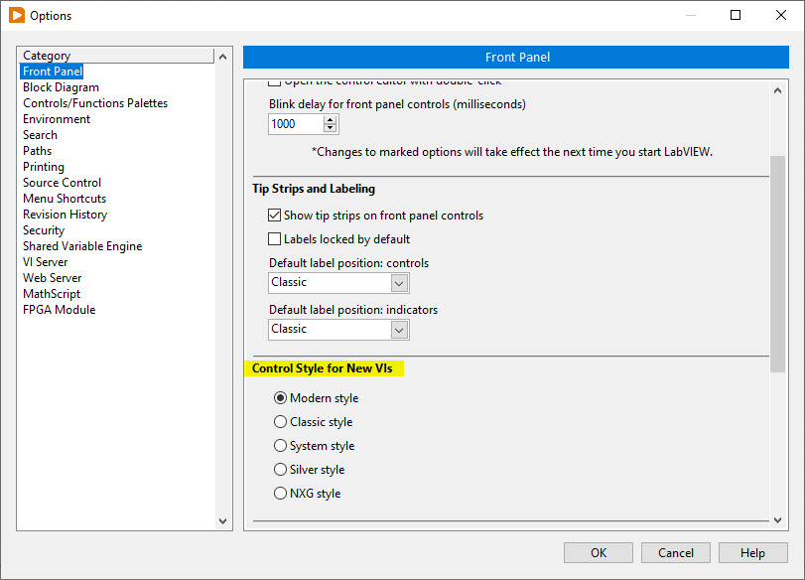Select Classic style radio option
Screen dimensions: 805x580
click(281, 422)
